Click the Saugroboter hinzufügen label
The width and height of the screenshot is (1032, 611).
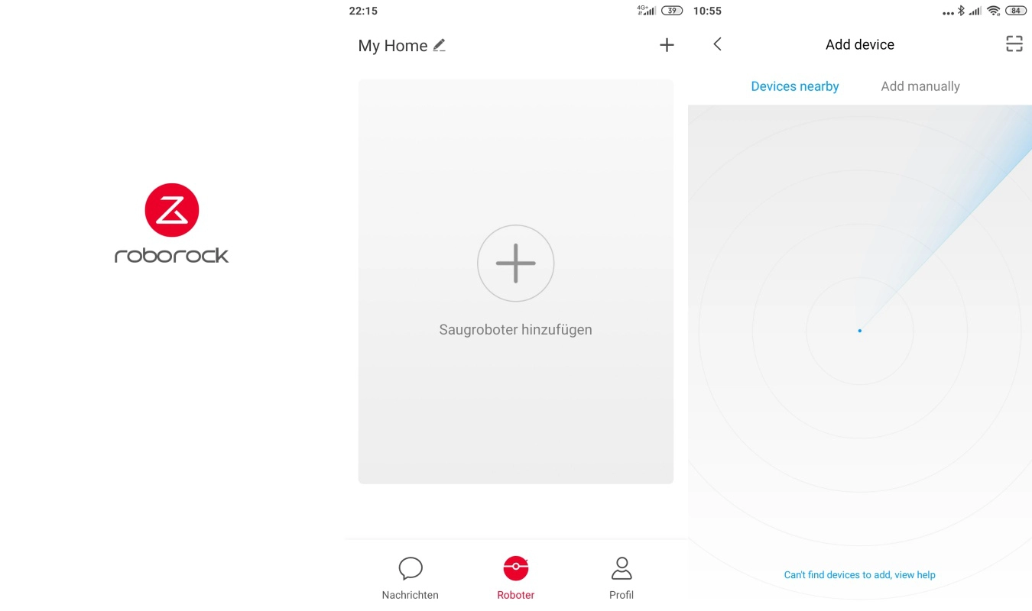516,330
